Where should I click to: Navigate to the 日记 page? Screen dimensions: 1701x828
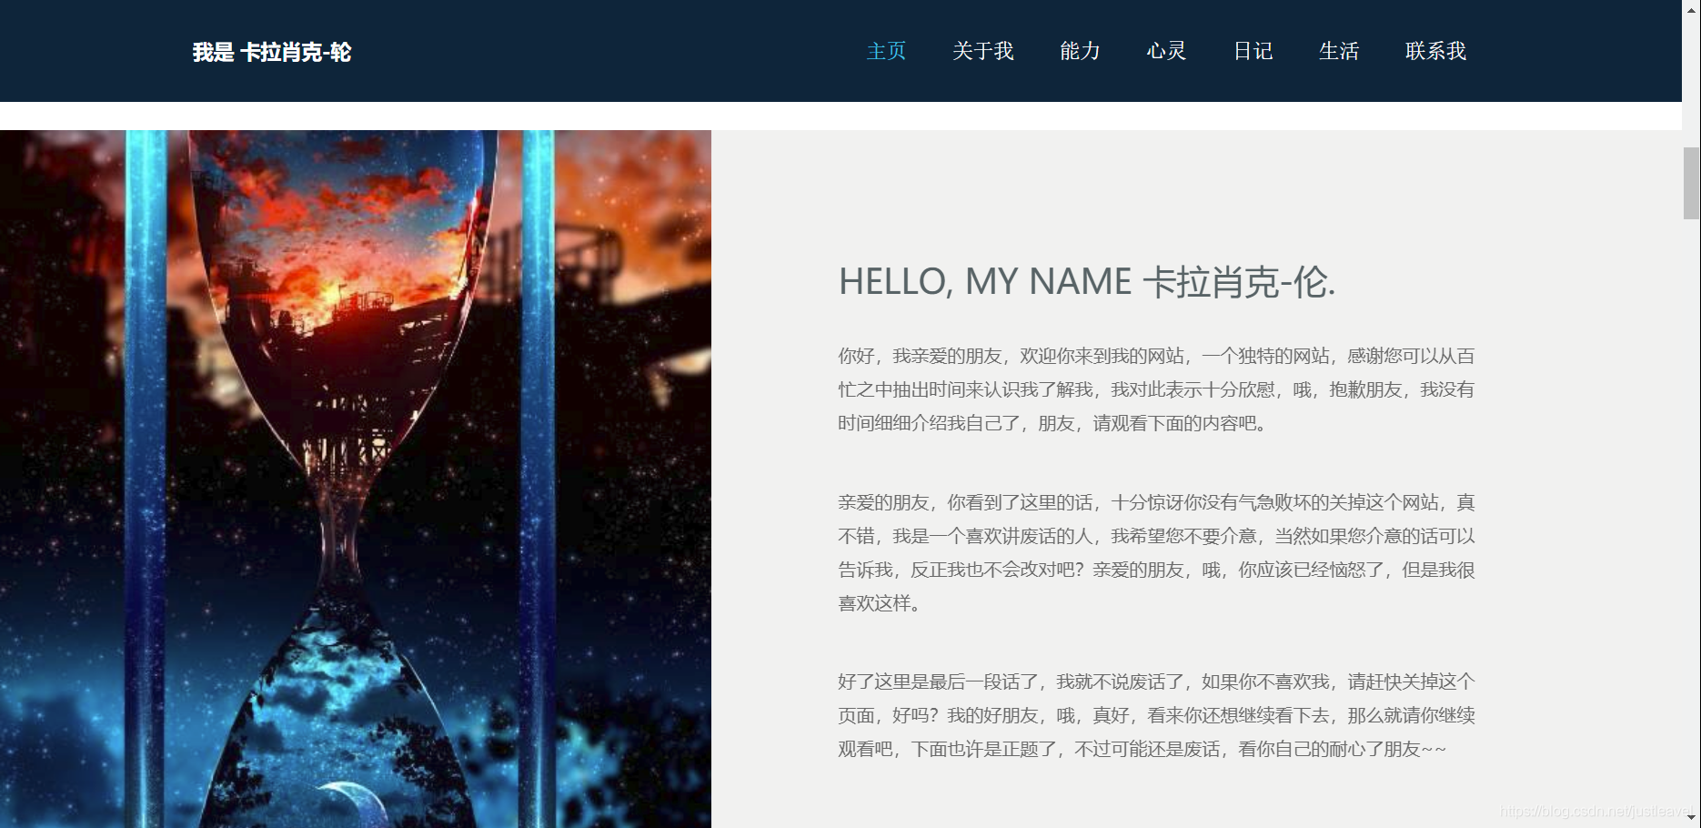(1253, 51)
